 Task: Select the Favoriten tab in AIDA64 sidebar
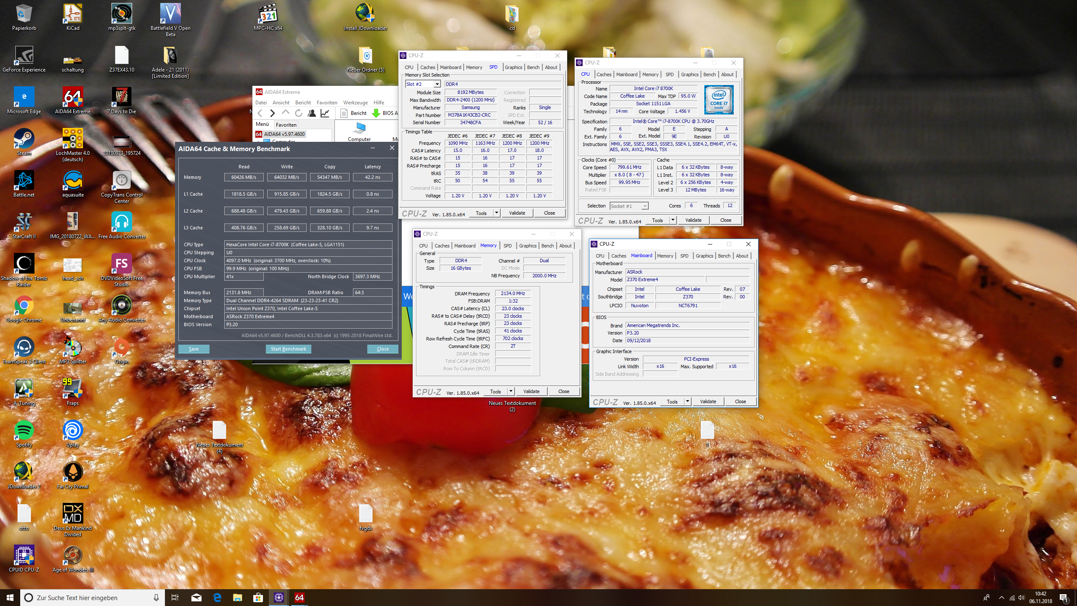[286, 125]
